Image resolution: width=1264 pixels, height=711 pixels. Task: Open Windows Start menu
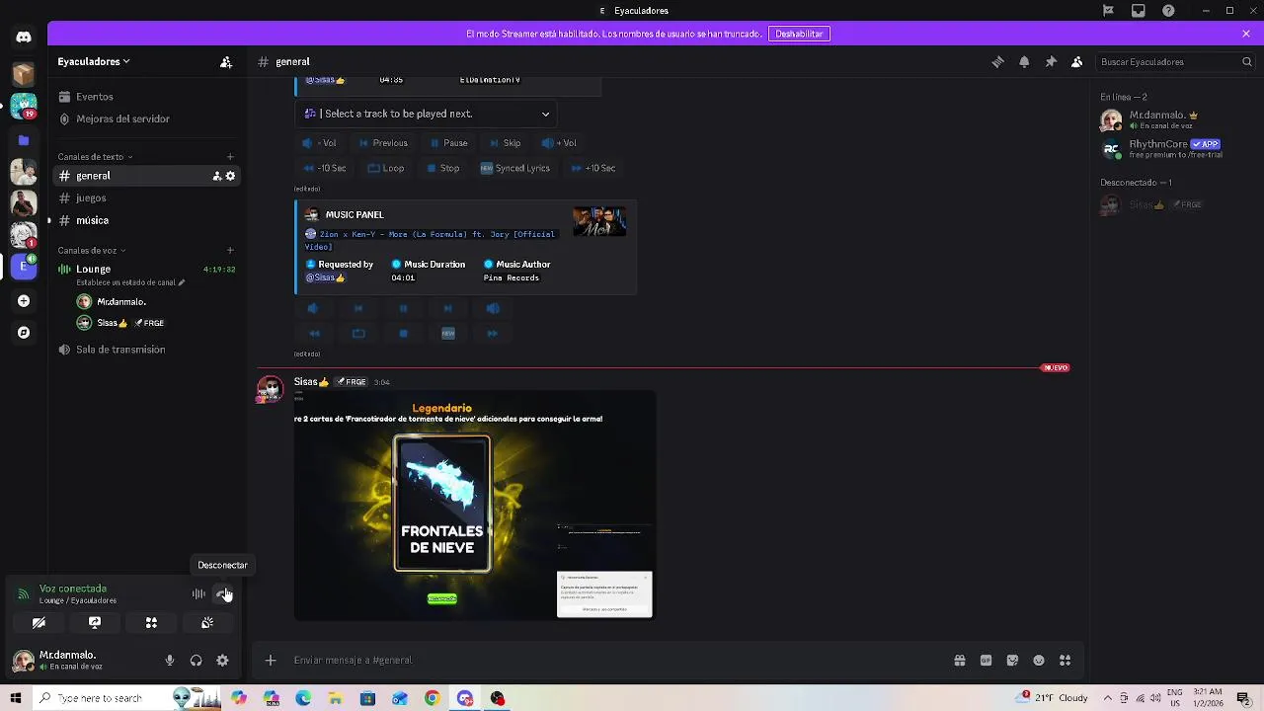click(15, 698)
